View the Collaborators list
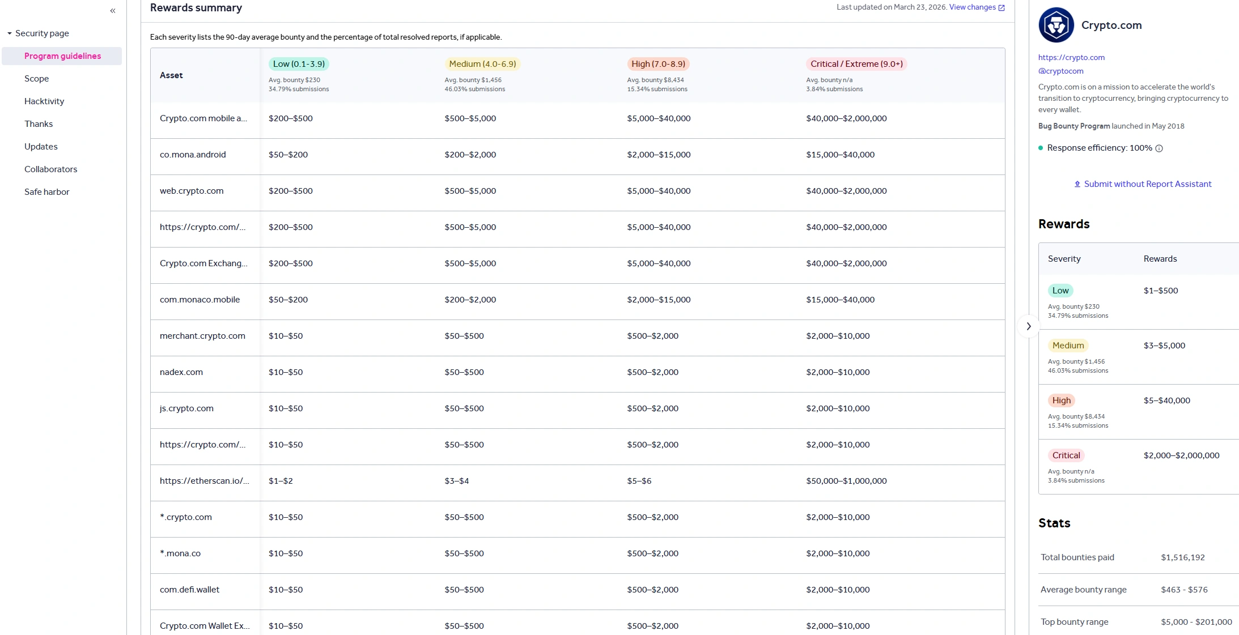 pyautogui.click(x=50, y=169)
